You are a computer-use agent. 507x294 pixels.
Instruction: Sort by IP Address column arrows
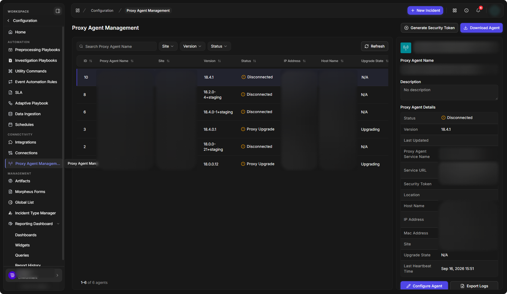point(304,61)
